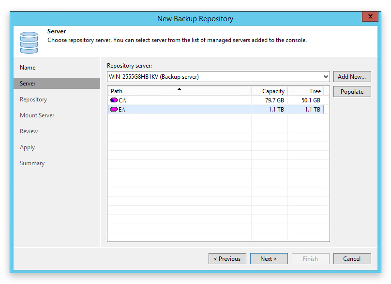This screenshot has height=284, width=391.
Task: Click the greyed-out Finish button
Action: (x=311, y=258)
